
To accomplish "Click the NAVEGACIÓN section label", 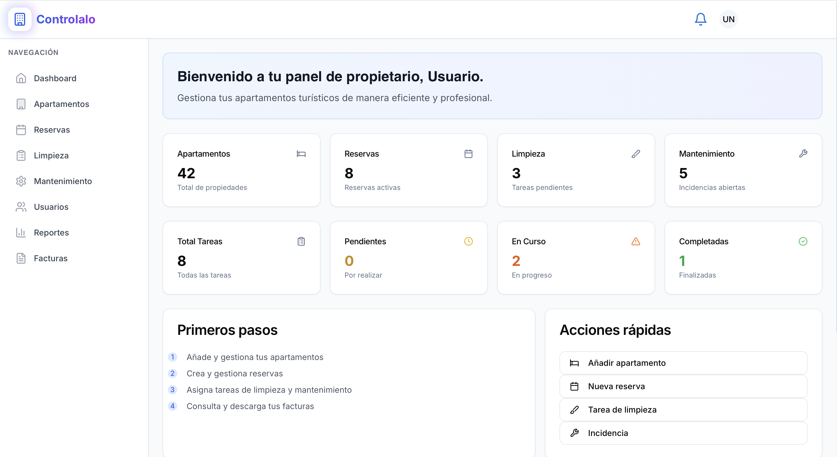I will click(33, 53).
